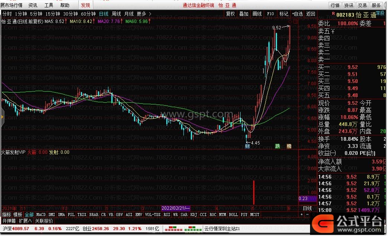Click the 关联报价 related quotes button
388x236 pixels.
44,221
